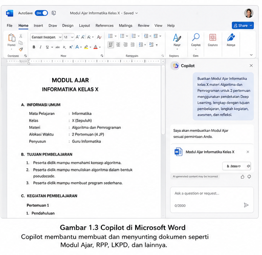Toggle Underline formatting
Image resolution: width=262 pixels, height=255 pixels.
point(47,47)
